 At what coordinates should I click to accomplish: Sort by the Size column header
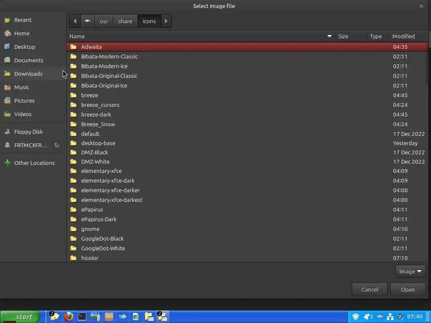click(351, 36)
